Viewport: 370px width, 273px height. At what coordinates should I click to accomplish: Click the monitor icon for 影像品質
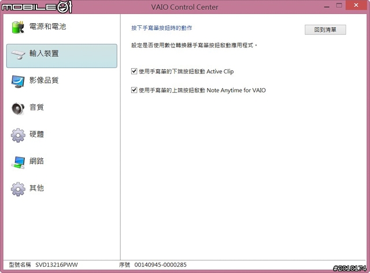click(x=18, y=81)
